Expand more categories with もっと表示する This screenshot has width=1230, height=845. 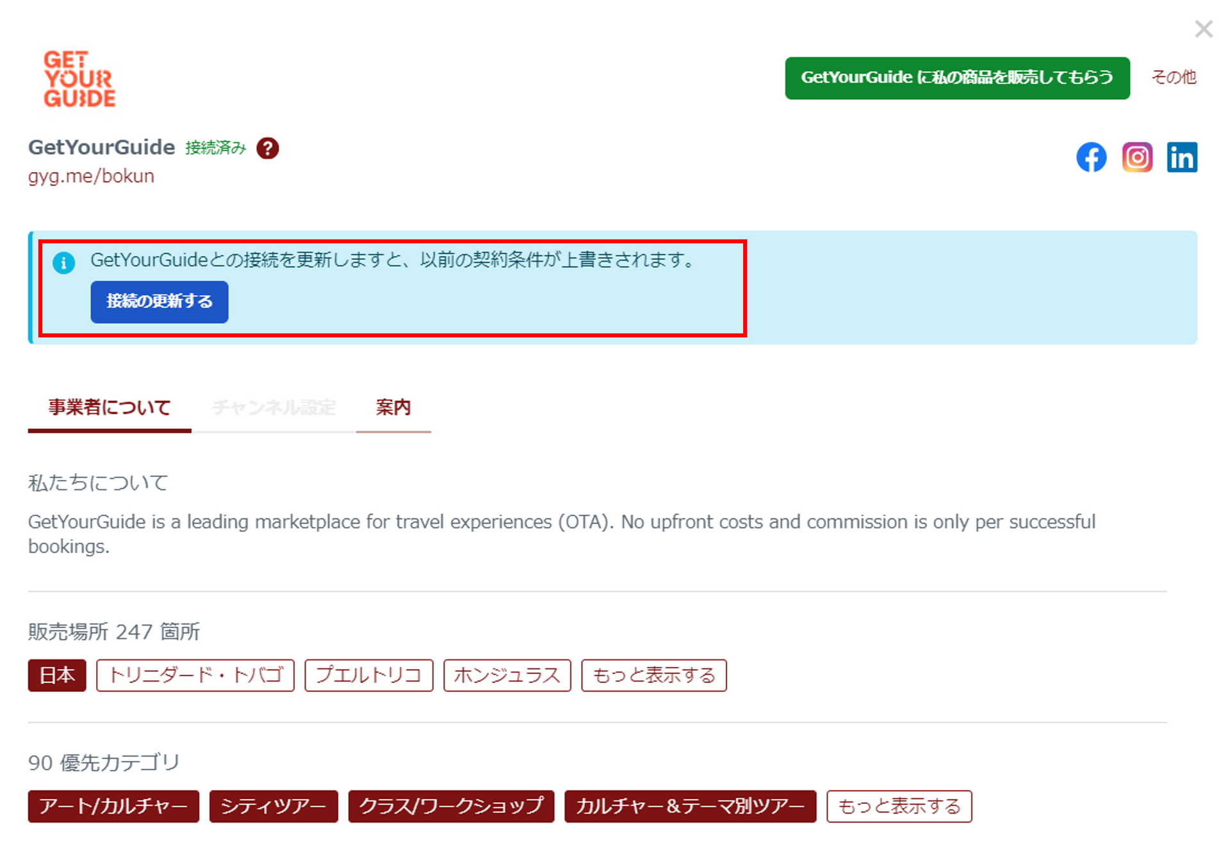(x=899, y=807)
